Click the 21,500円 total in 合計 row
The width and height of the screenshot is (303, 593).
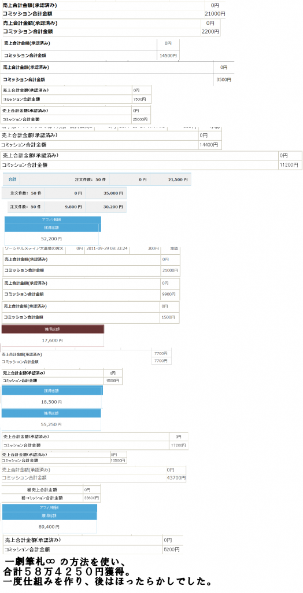click(x=178, y=180)
